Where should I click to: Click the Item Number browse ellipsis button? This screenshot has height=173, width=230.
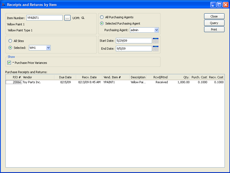coord(67,18)
